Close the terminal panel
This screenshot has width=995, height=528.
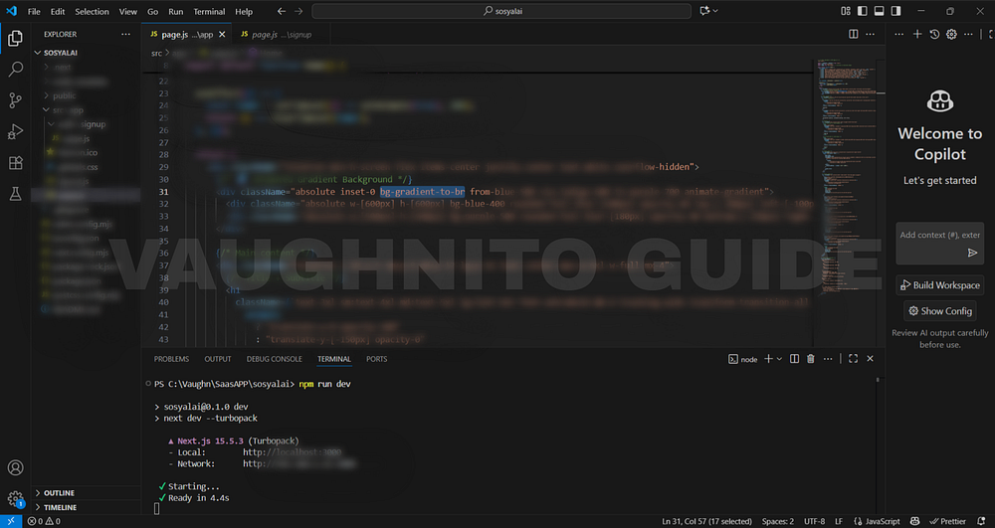pos(870,359)
